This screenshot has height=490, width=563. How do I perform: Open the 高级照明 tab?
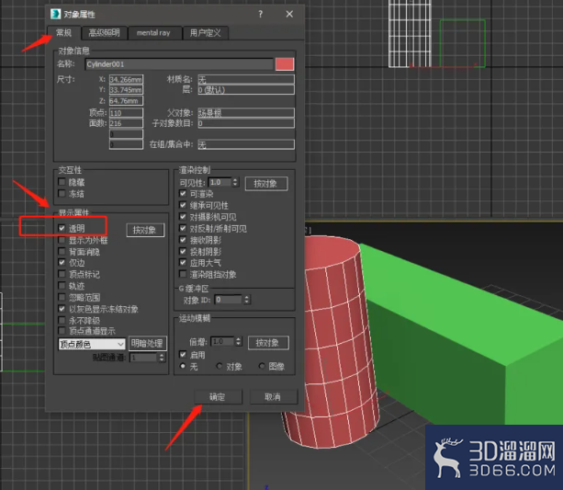click(104, 33)
